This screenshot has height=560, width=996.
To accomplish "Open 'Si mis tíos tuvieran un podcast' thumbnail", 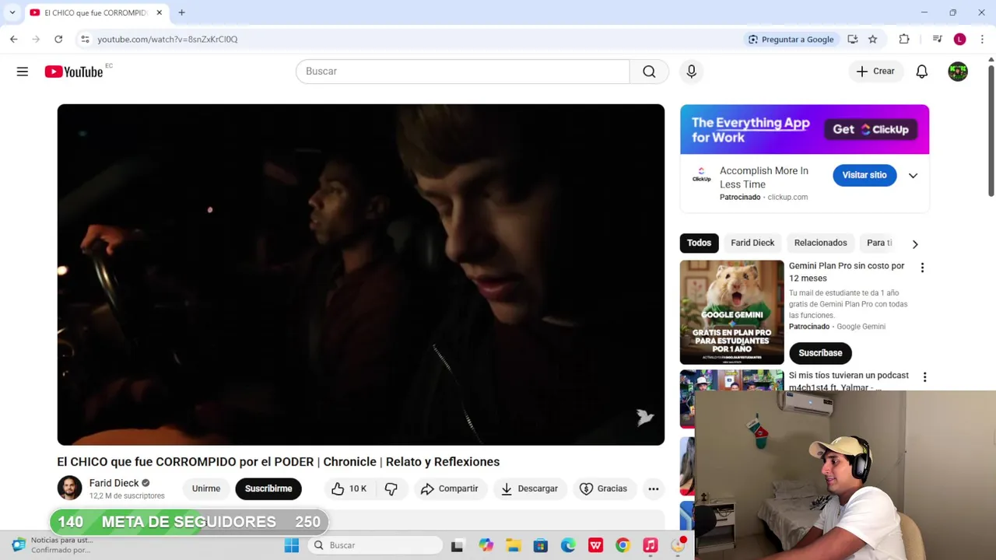I will coord(731,380).
